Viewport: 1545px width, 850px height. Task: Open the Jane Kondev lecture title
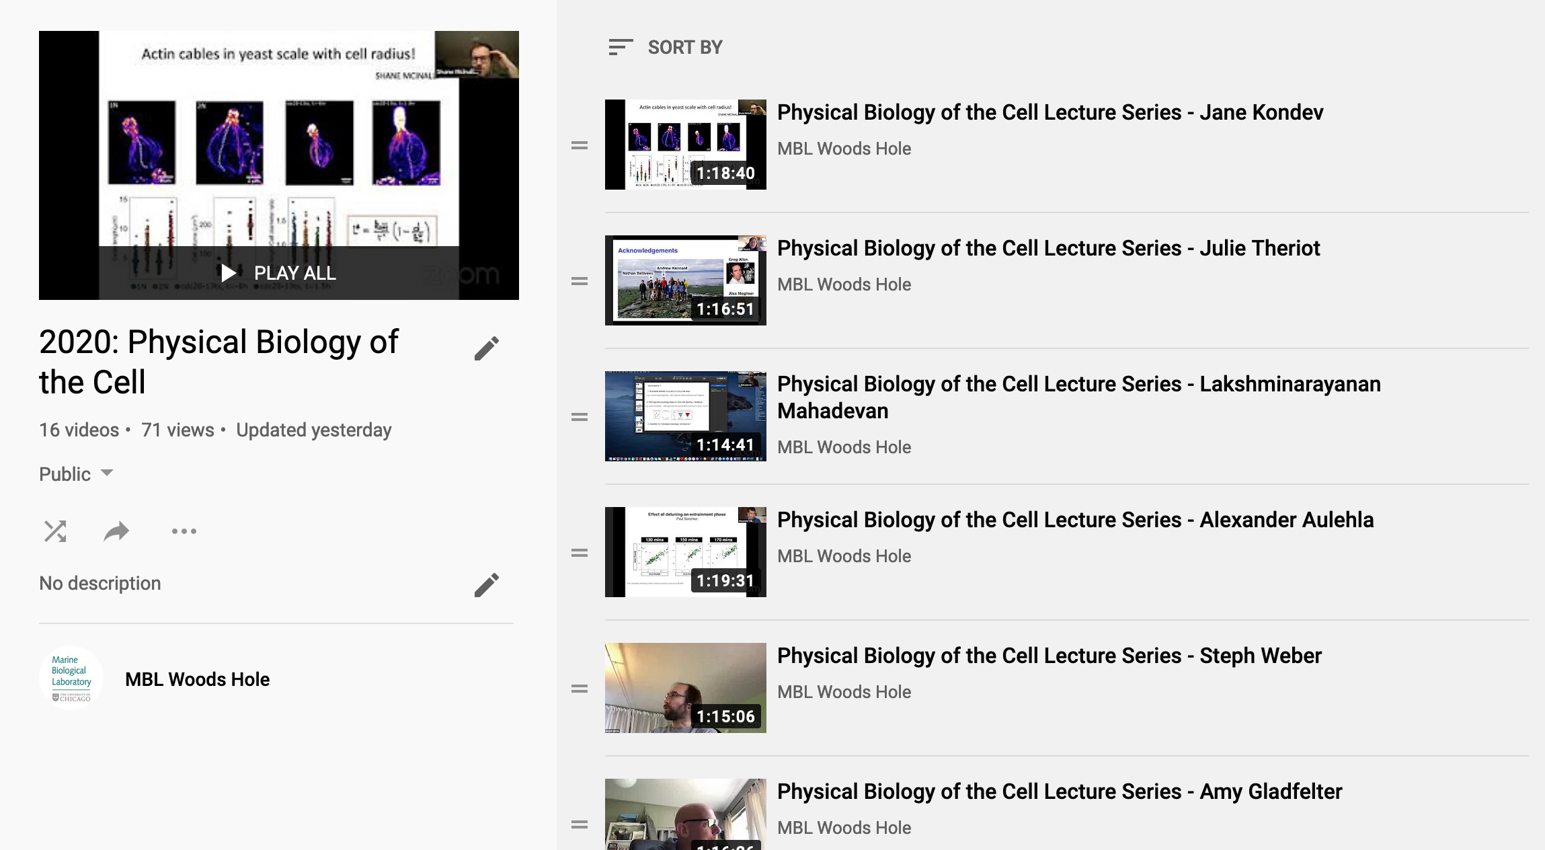1050,112
